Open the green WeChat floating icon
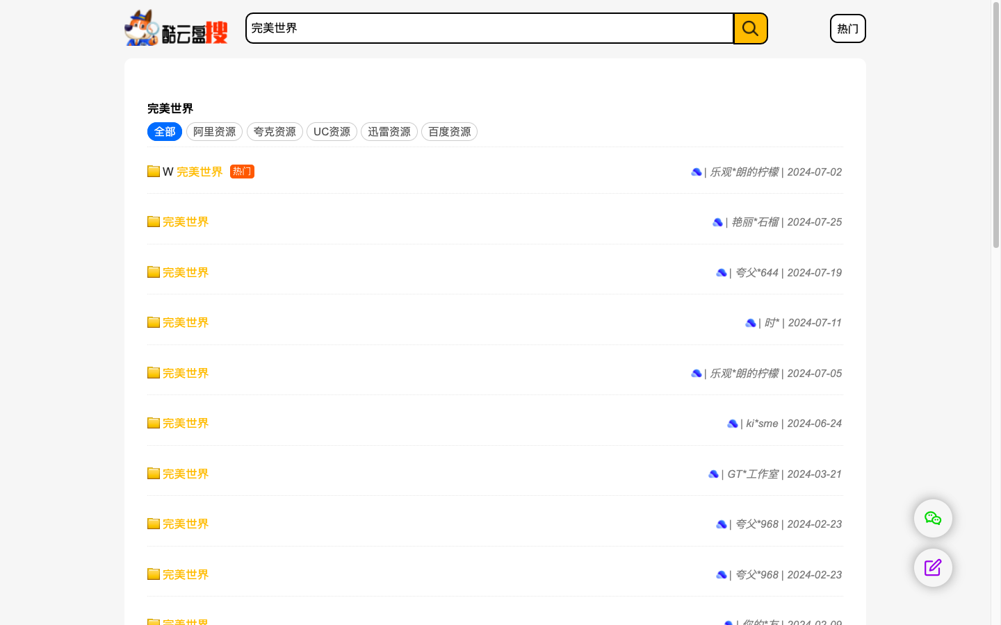 [x=932, y=518]
